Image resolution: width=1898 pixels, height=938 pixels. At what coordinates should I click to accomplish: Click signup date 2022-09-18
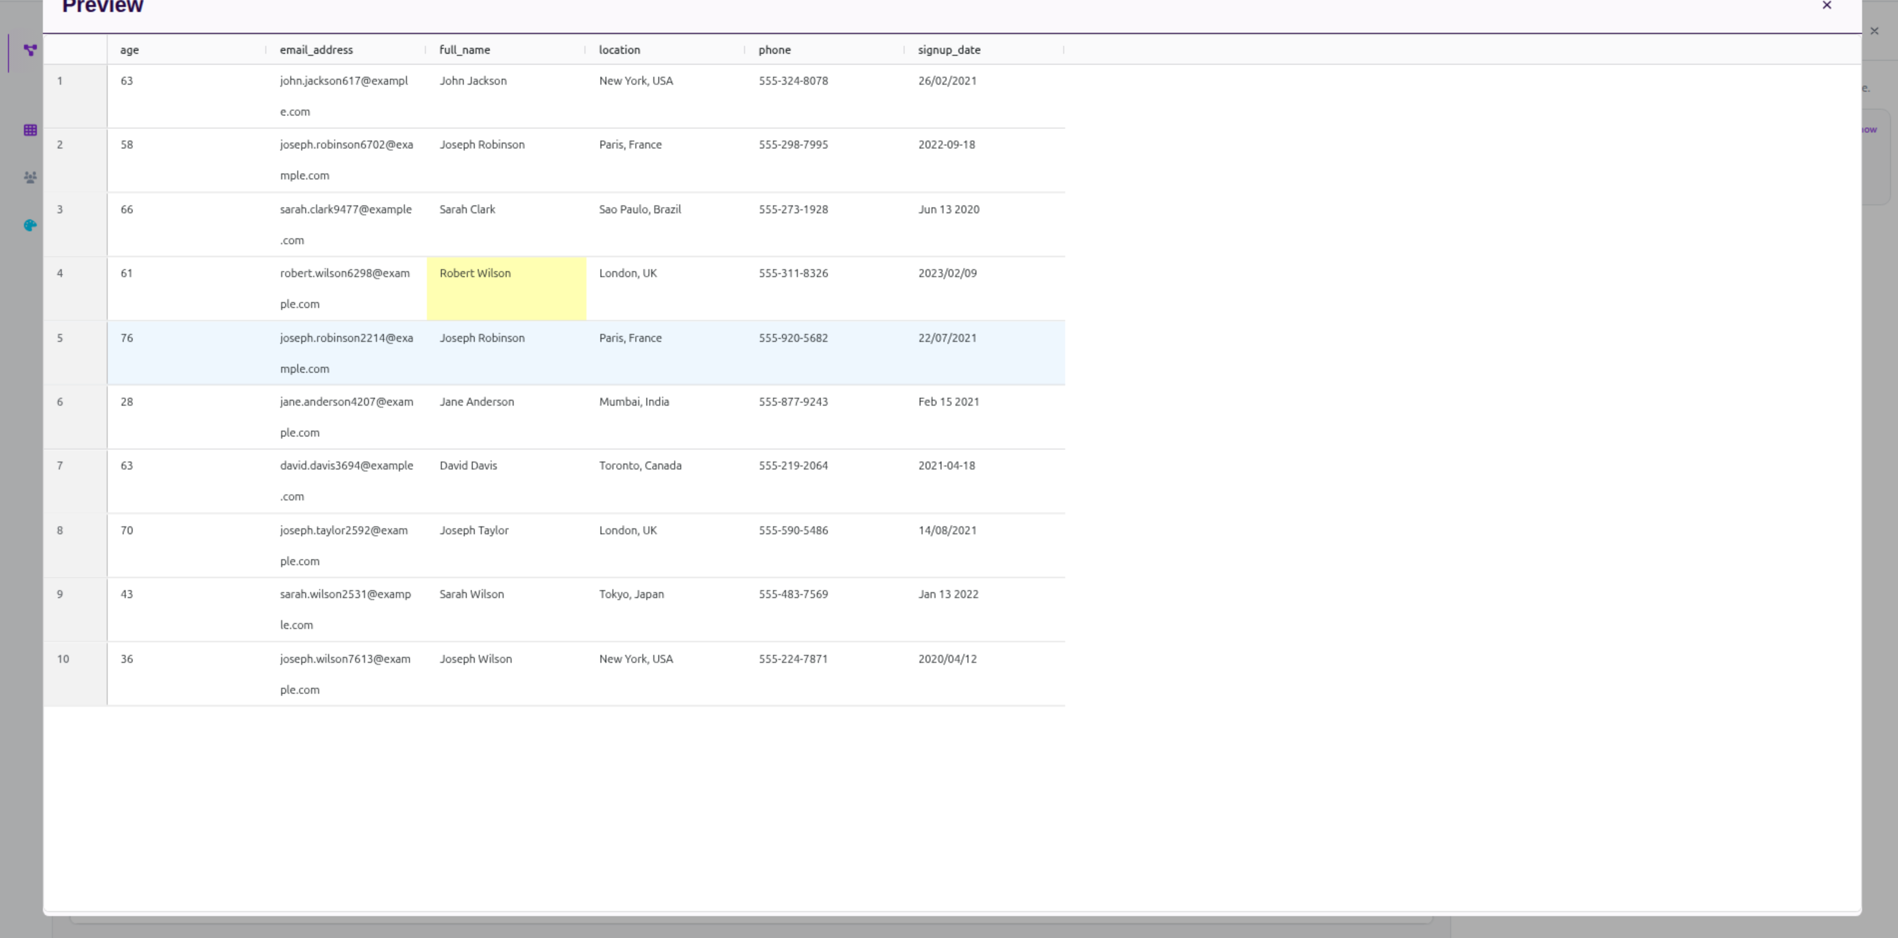(985, 160)
